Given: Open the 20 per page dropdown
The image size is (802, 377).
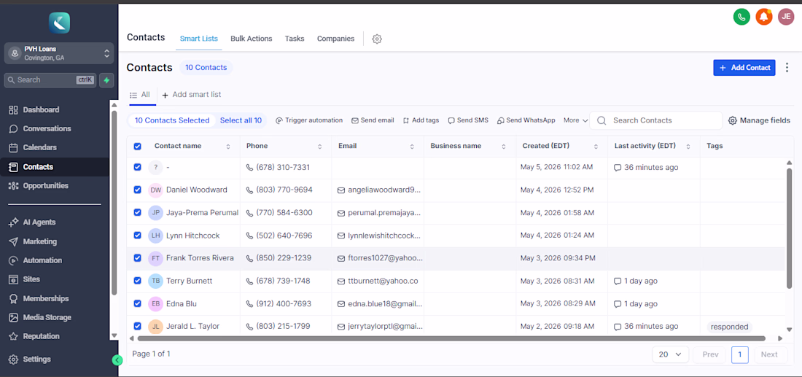Looking at the screenshot, I should pyautogui.click(x=671, y=354).
